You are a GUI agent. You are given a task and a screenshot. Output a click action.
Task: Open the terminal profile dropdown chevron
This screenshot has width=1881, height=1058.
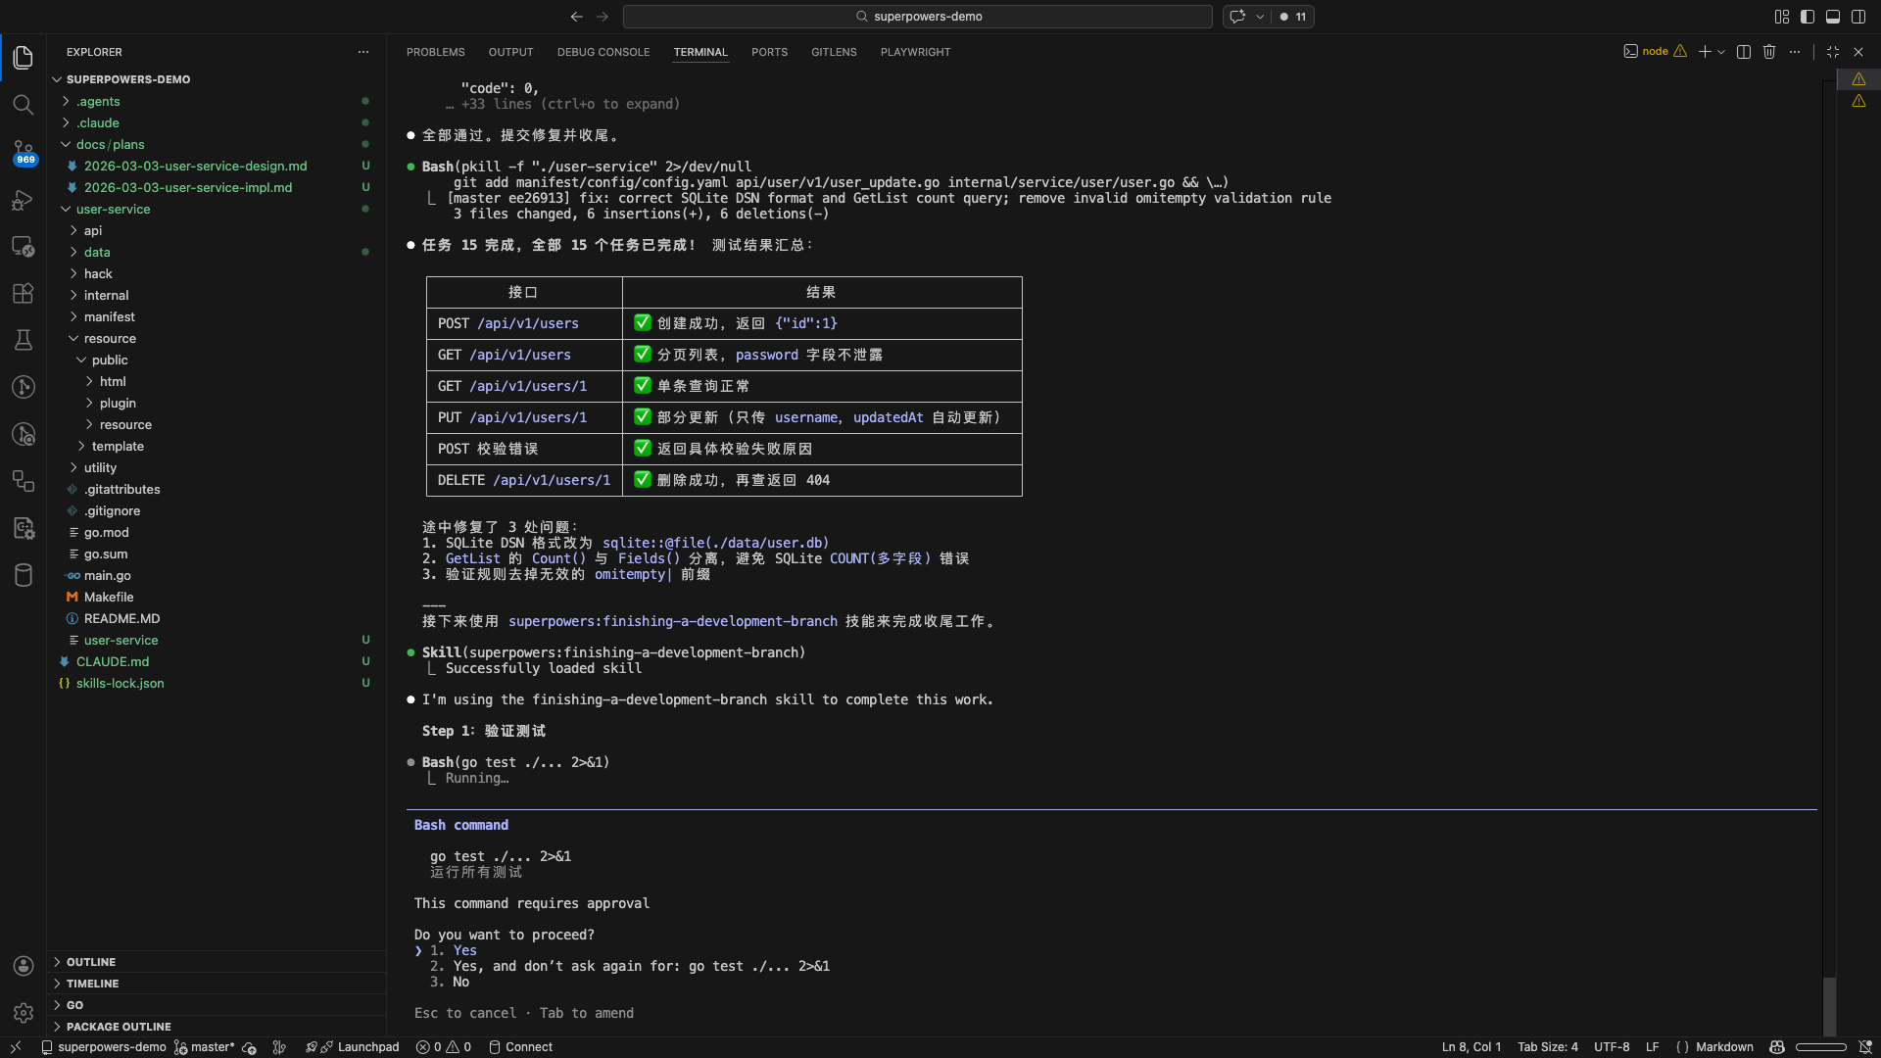pos(1723,51)
